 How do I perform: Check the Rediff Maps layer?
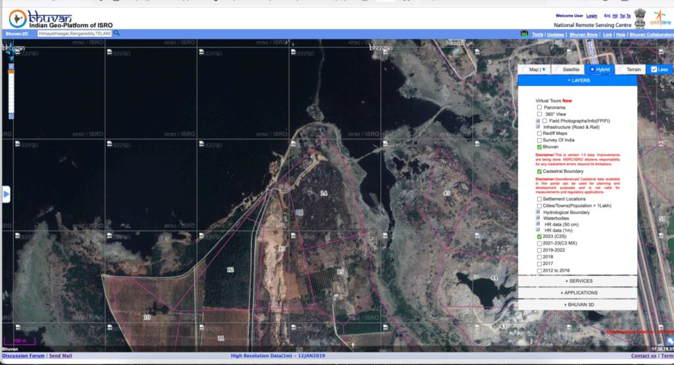(539, 133)
